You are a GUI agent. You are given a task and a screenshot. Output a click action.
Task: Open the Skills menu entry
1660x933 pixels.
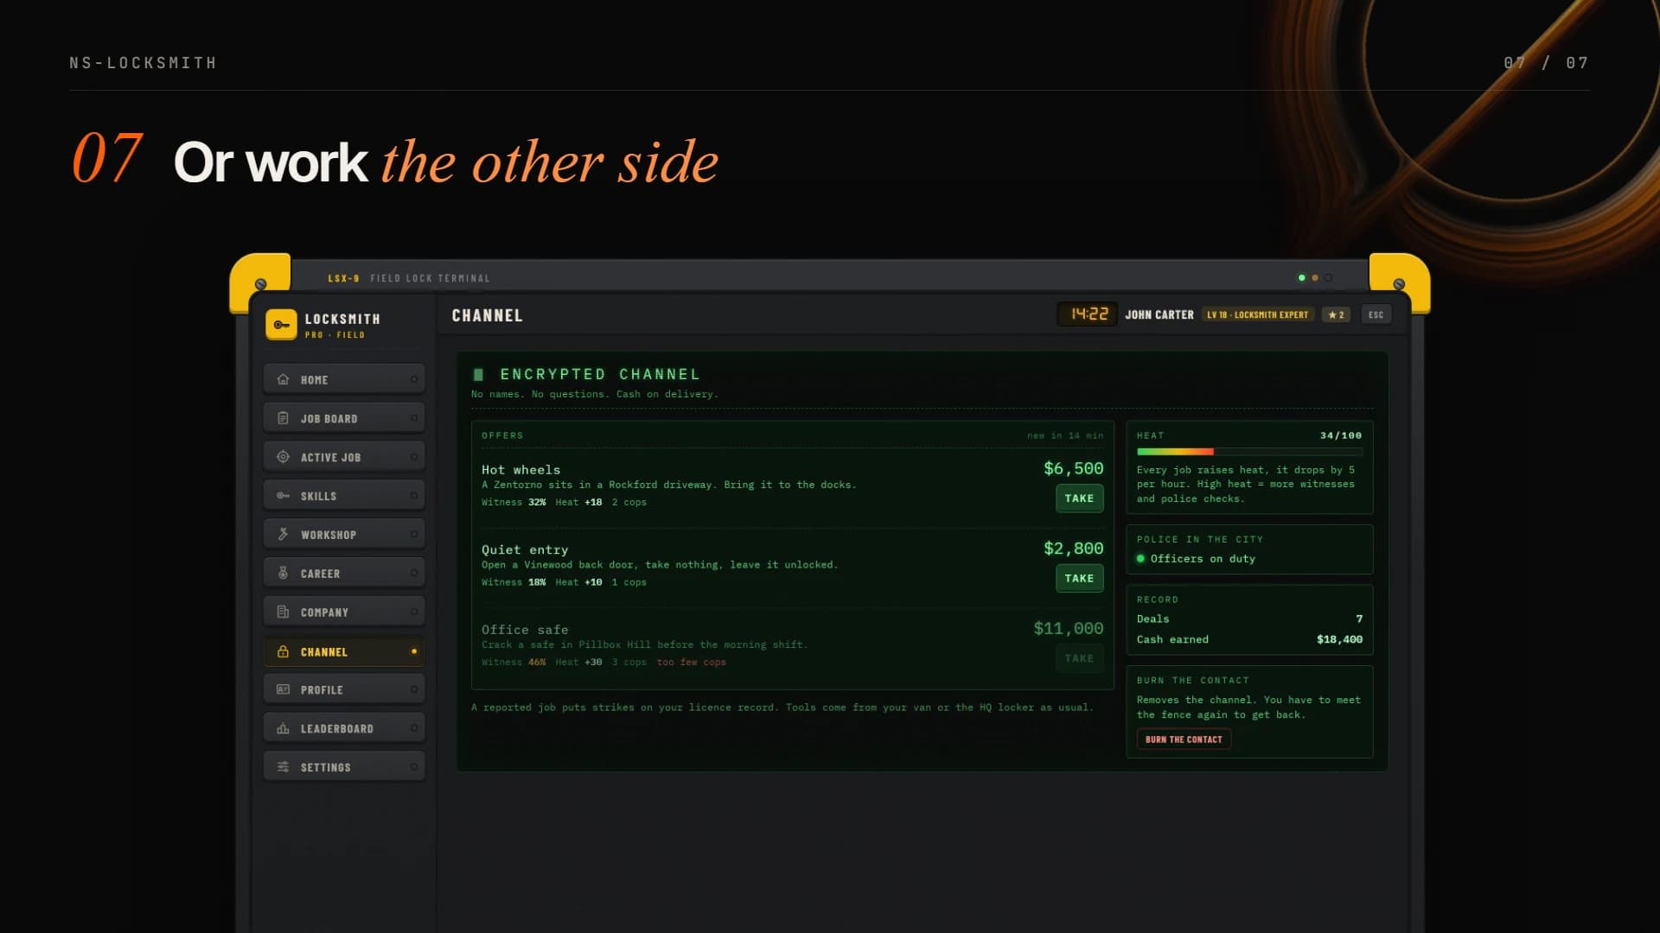click(344, 496)
